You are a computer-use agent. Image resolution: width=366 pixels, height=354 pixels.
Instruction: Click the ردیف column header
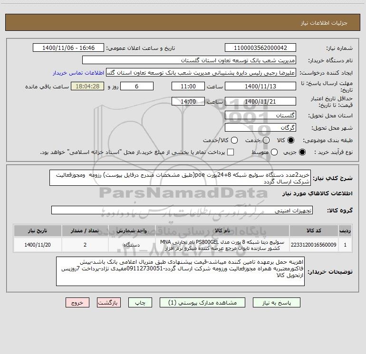tap(345, 230)
